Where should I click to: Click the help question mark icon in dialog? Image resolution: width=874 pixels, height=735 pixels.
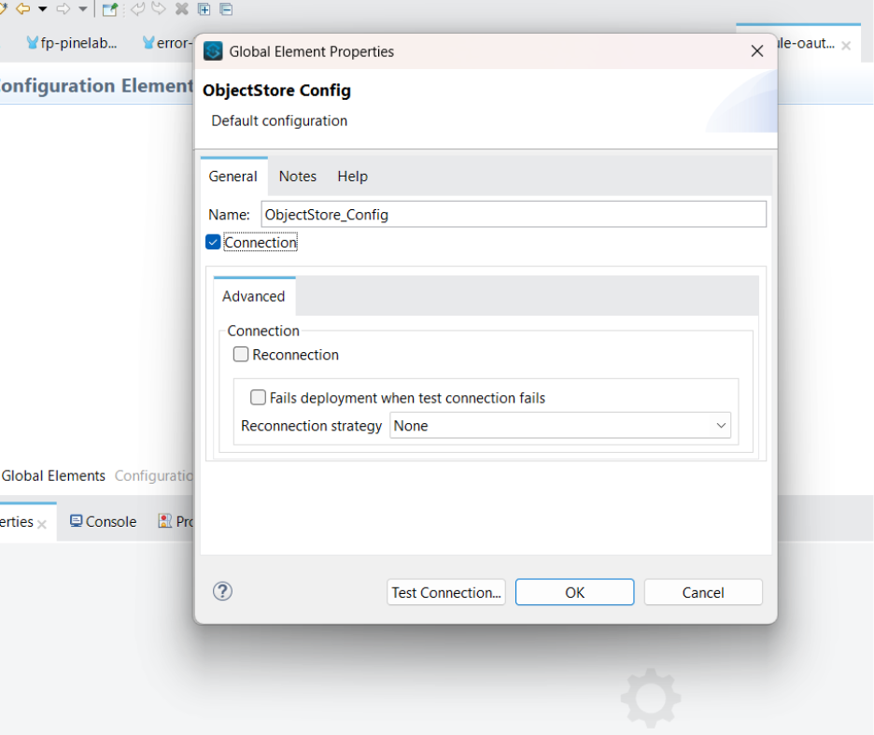(x=222, y=591)
